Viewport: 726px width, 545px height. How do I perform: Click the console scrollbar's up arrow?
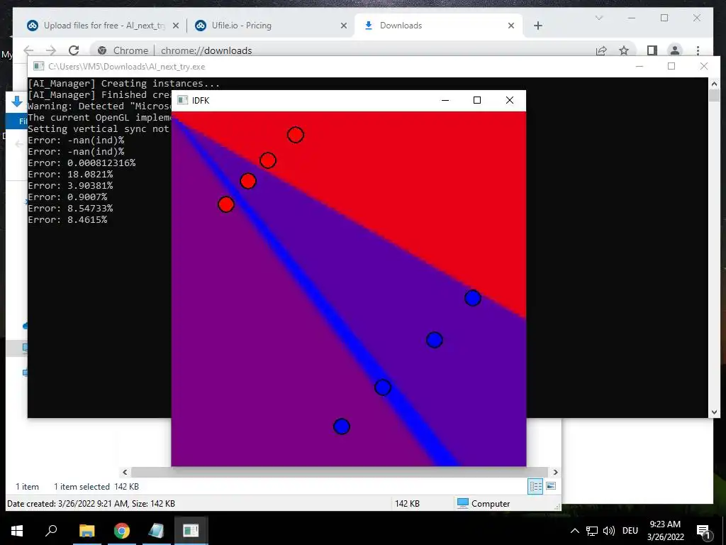pyautogui.click(x=714, y=84)
